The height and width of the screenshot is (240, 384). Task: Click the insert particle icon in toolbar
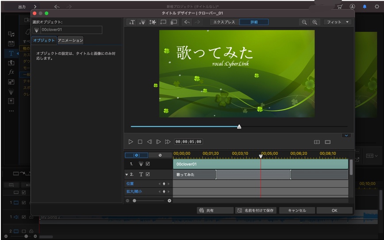(142, 22)
